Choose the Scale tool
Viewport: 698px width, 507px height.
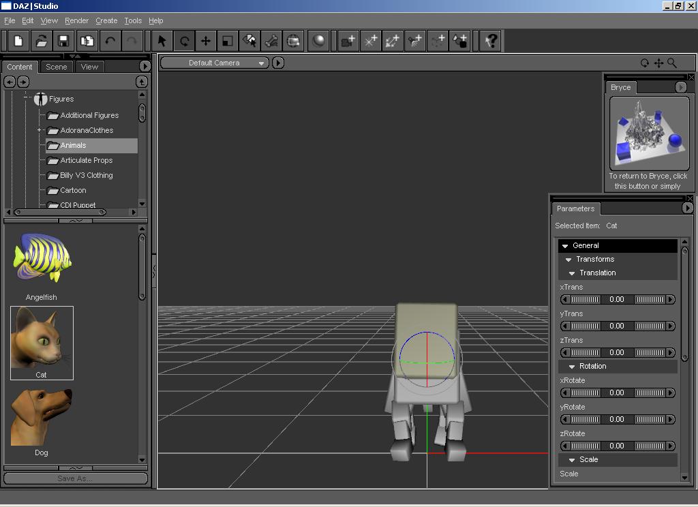tap(228, 41)
